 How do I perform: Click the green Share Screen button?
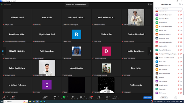click(64, 97)
